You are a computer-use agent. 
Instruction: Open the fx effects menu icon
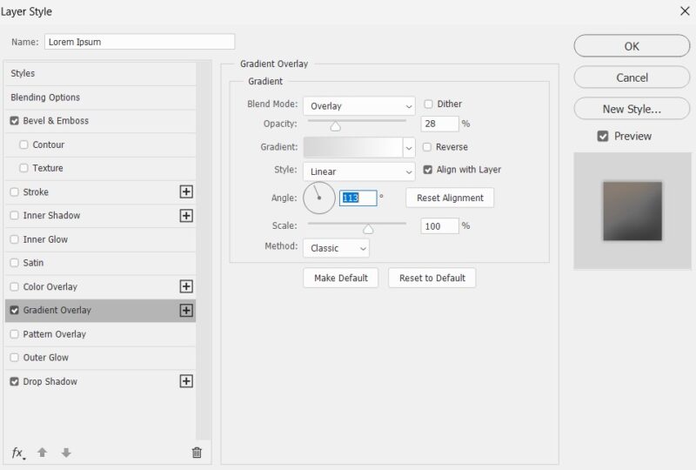point(17,453)
